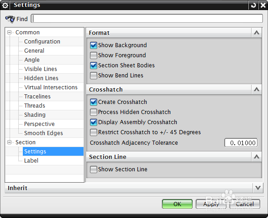Screen dimensions: 268x218
Task: Click the Cancel button
Action: (245, 204)
